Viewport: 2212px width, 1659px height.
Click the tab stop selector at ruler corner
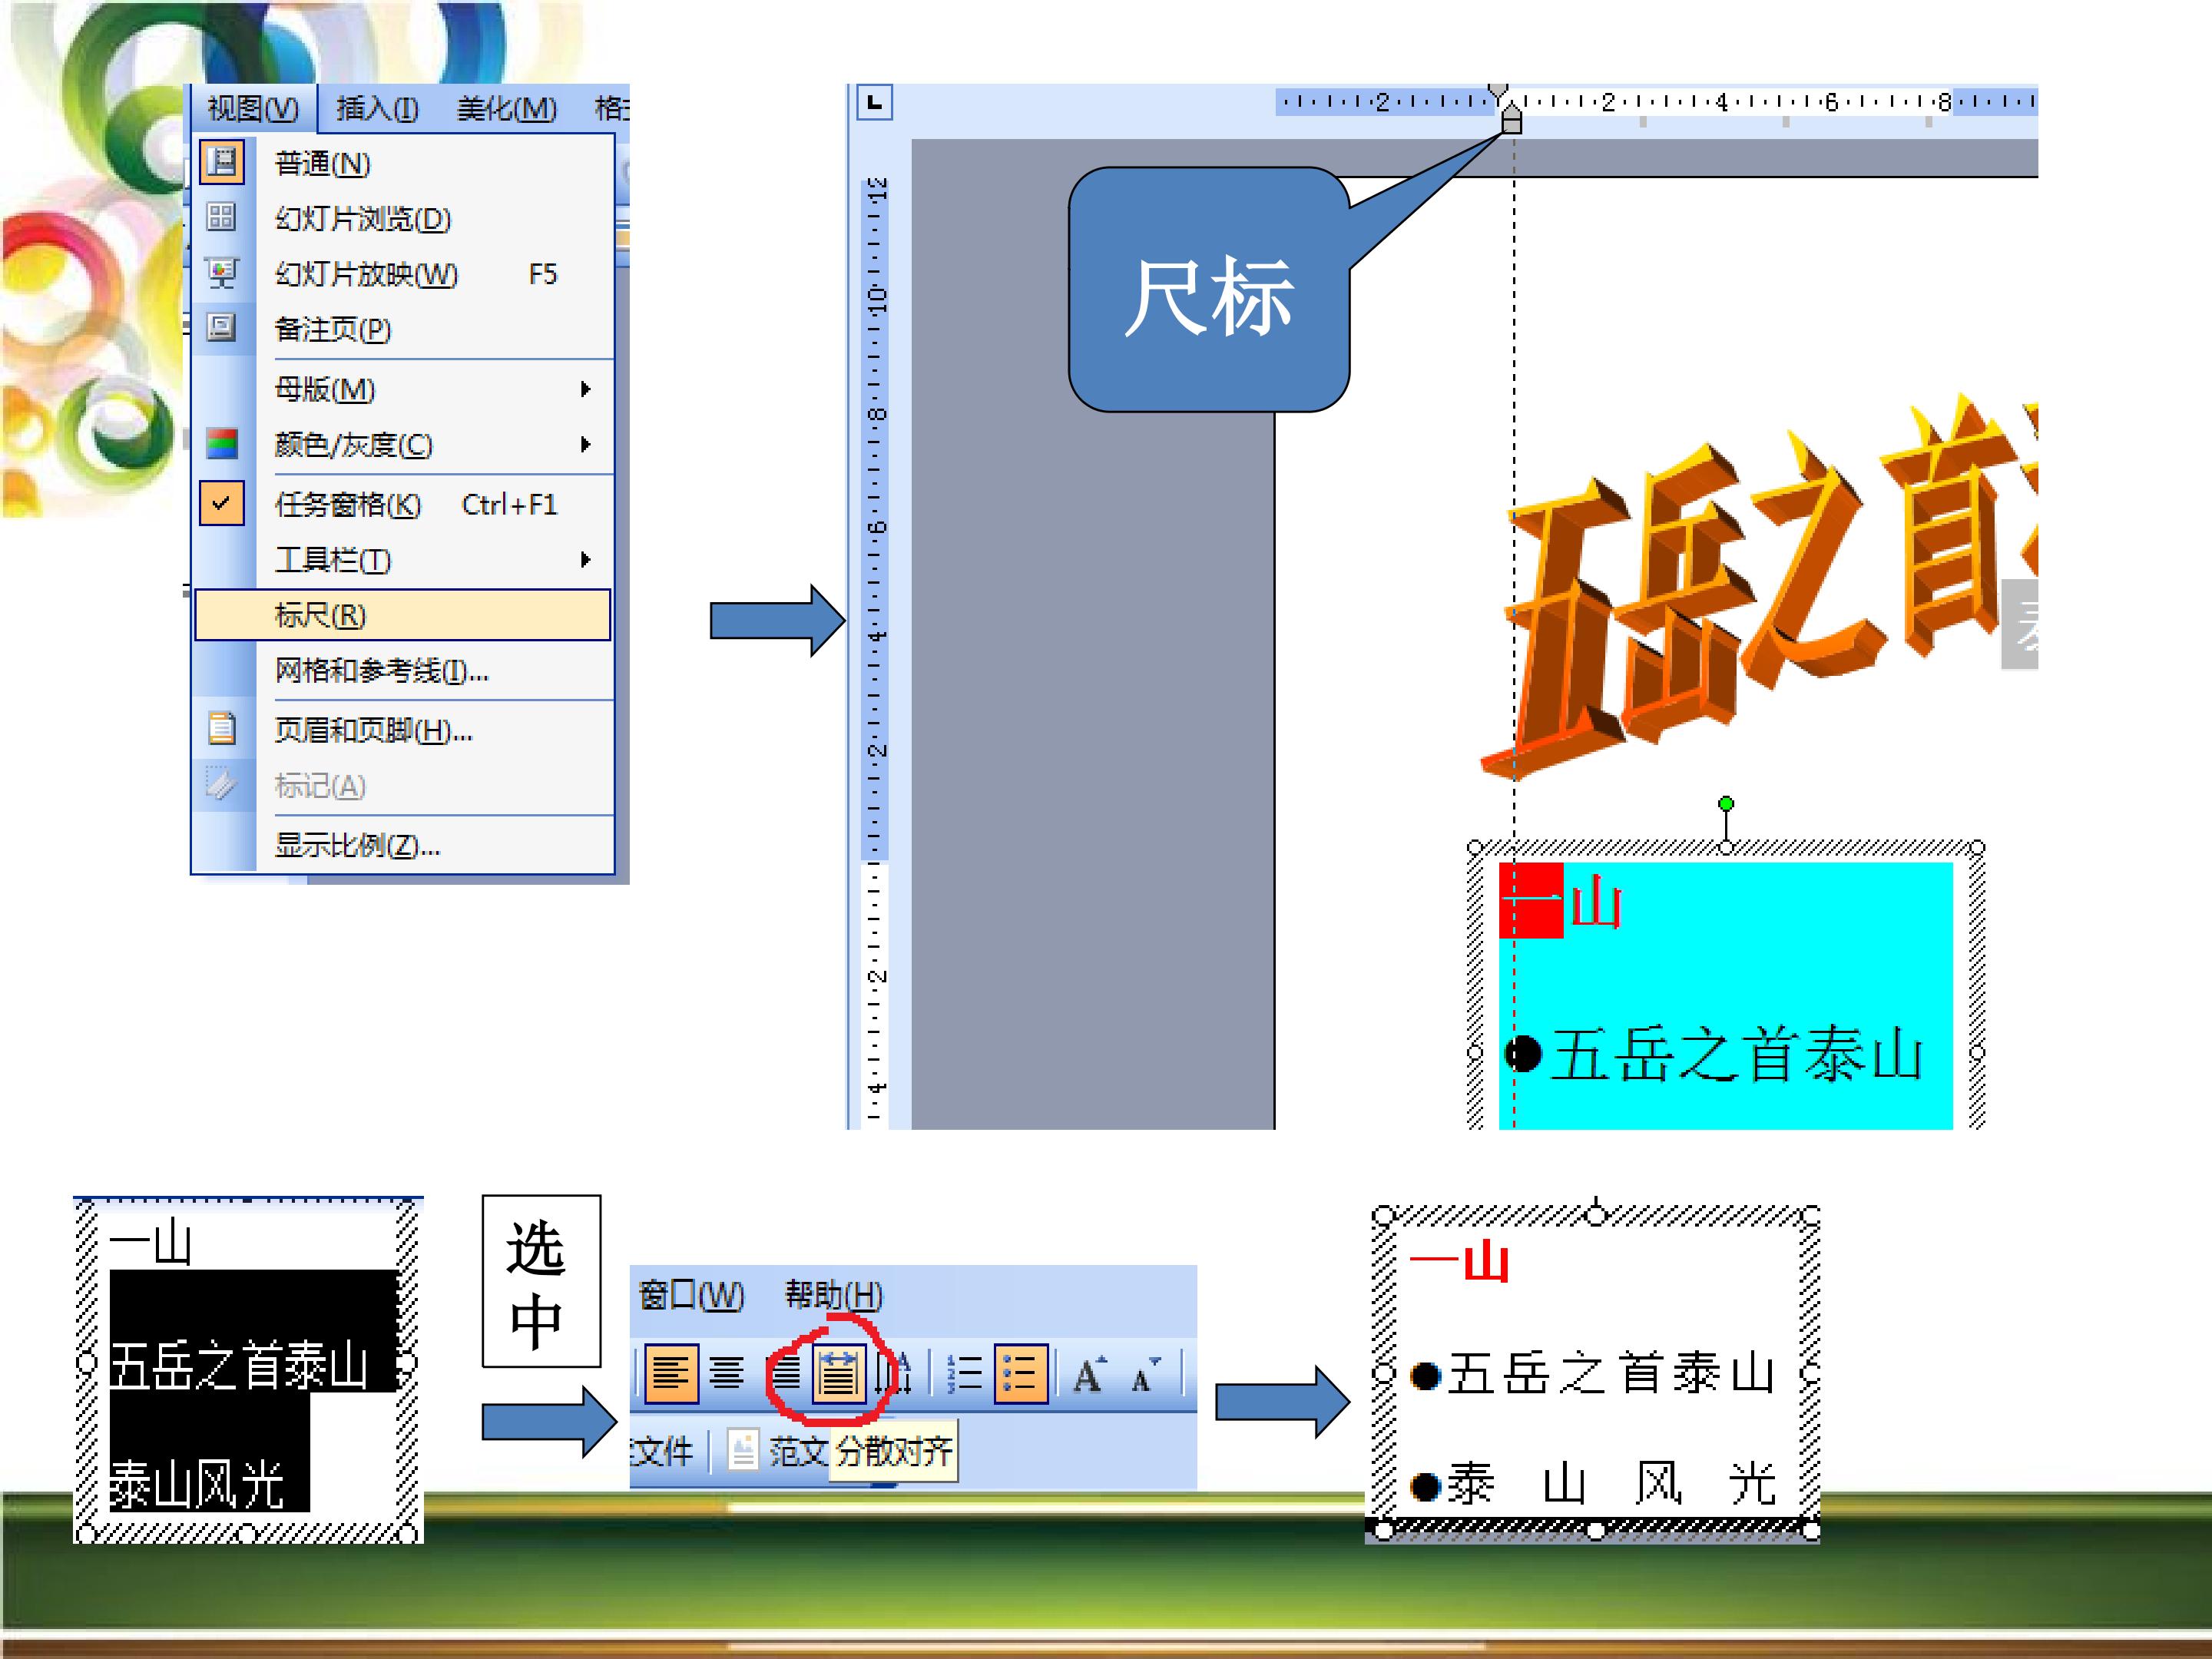pos(874,103)
